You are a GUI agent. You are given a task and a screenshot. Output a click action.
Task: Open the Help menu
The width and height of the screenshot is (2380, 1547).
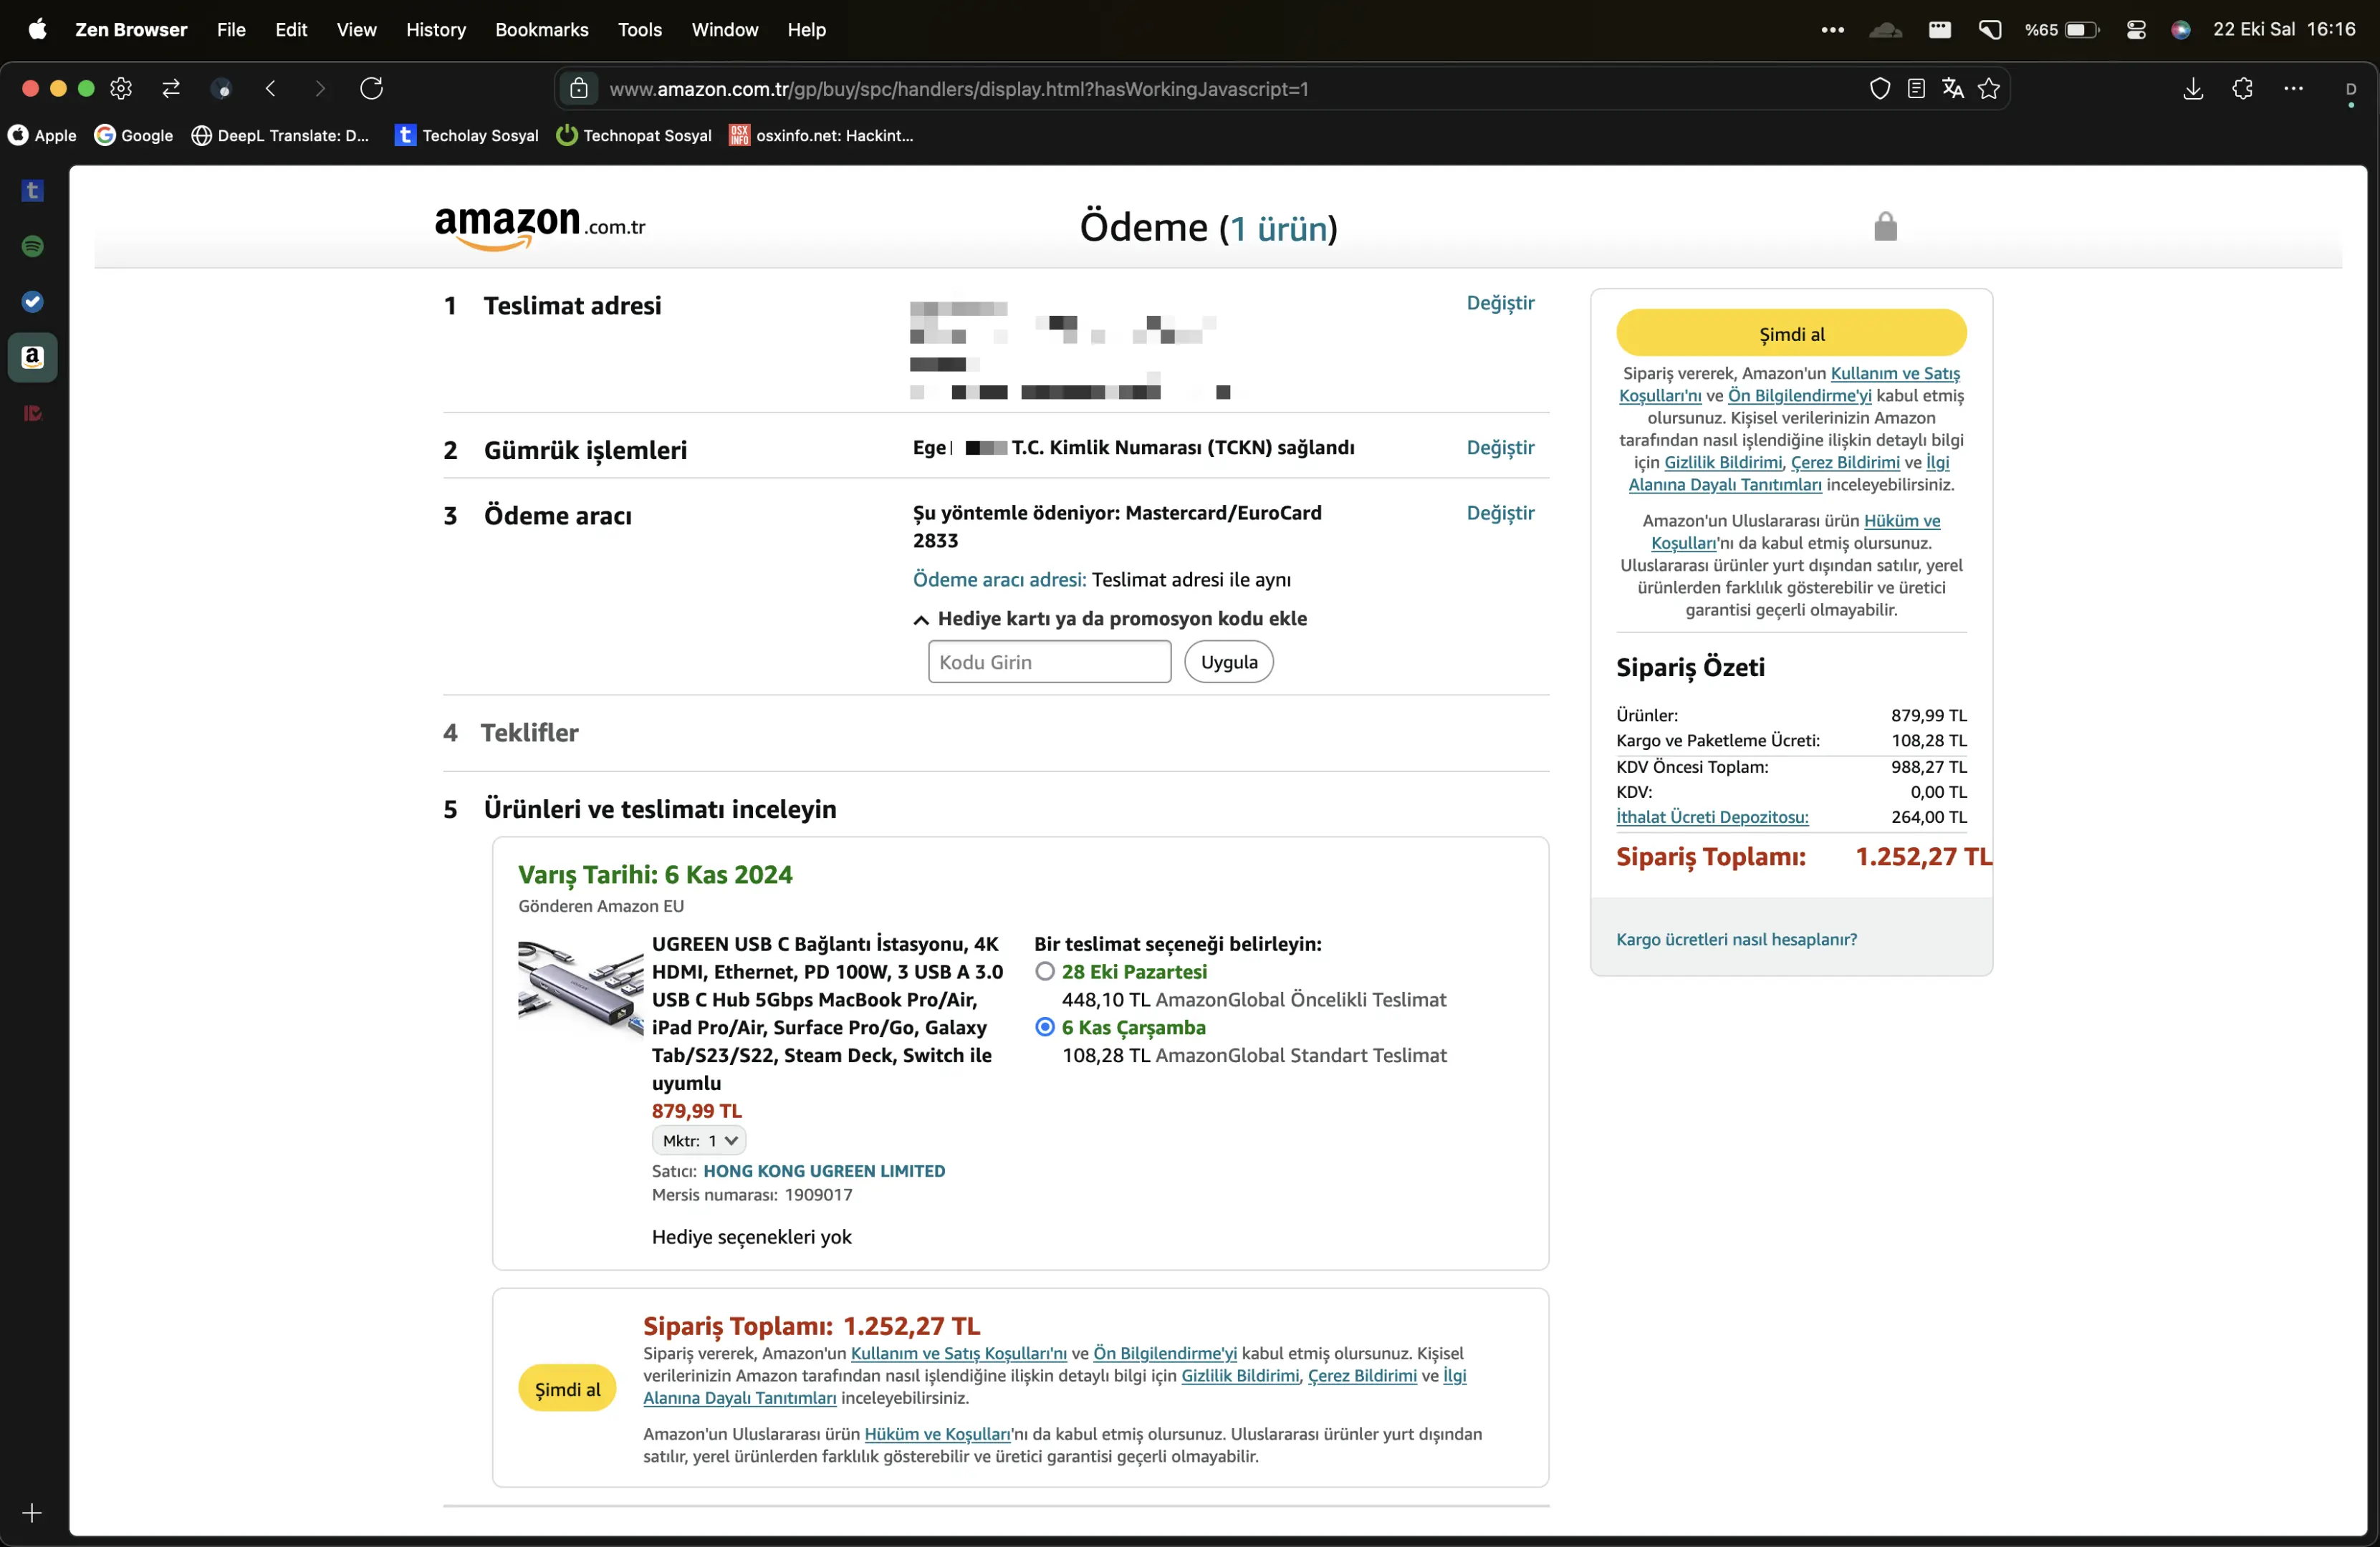coord(806,30)
